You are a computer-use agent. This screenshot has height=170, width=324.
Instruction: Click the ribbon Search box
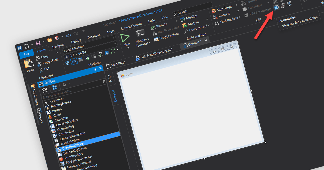coord(193,10)
